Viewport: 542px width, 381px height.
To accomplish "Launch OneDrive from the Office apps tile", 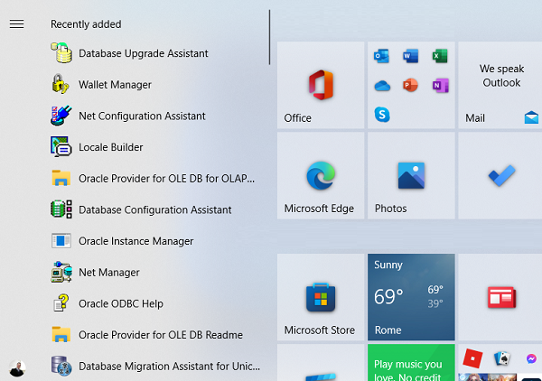I will tap(382, 86).
